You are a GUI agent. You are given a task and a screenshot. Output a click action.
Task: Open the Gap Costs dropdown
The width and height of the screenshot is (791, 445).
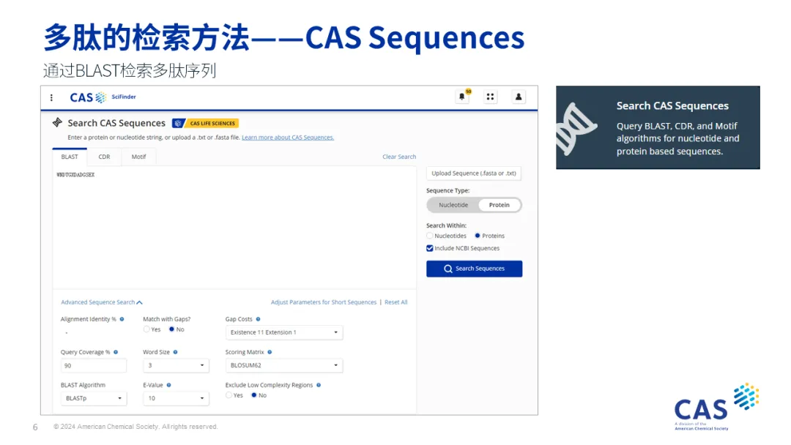click(x=284, y=332)
